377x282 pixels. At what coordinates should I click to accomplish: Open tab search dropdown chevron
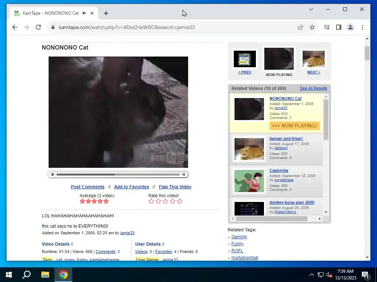point(311,9)
